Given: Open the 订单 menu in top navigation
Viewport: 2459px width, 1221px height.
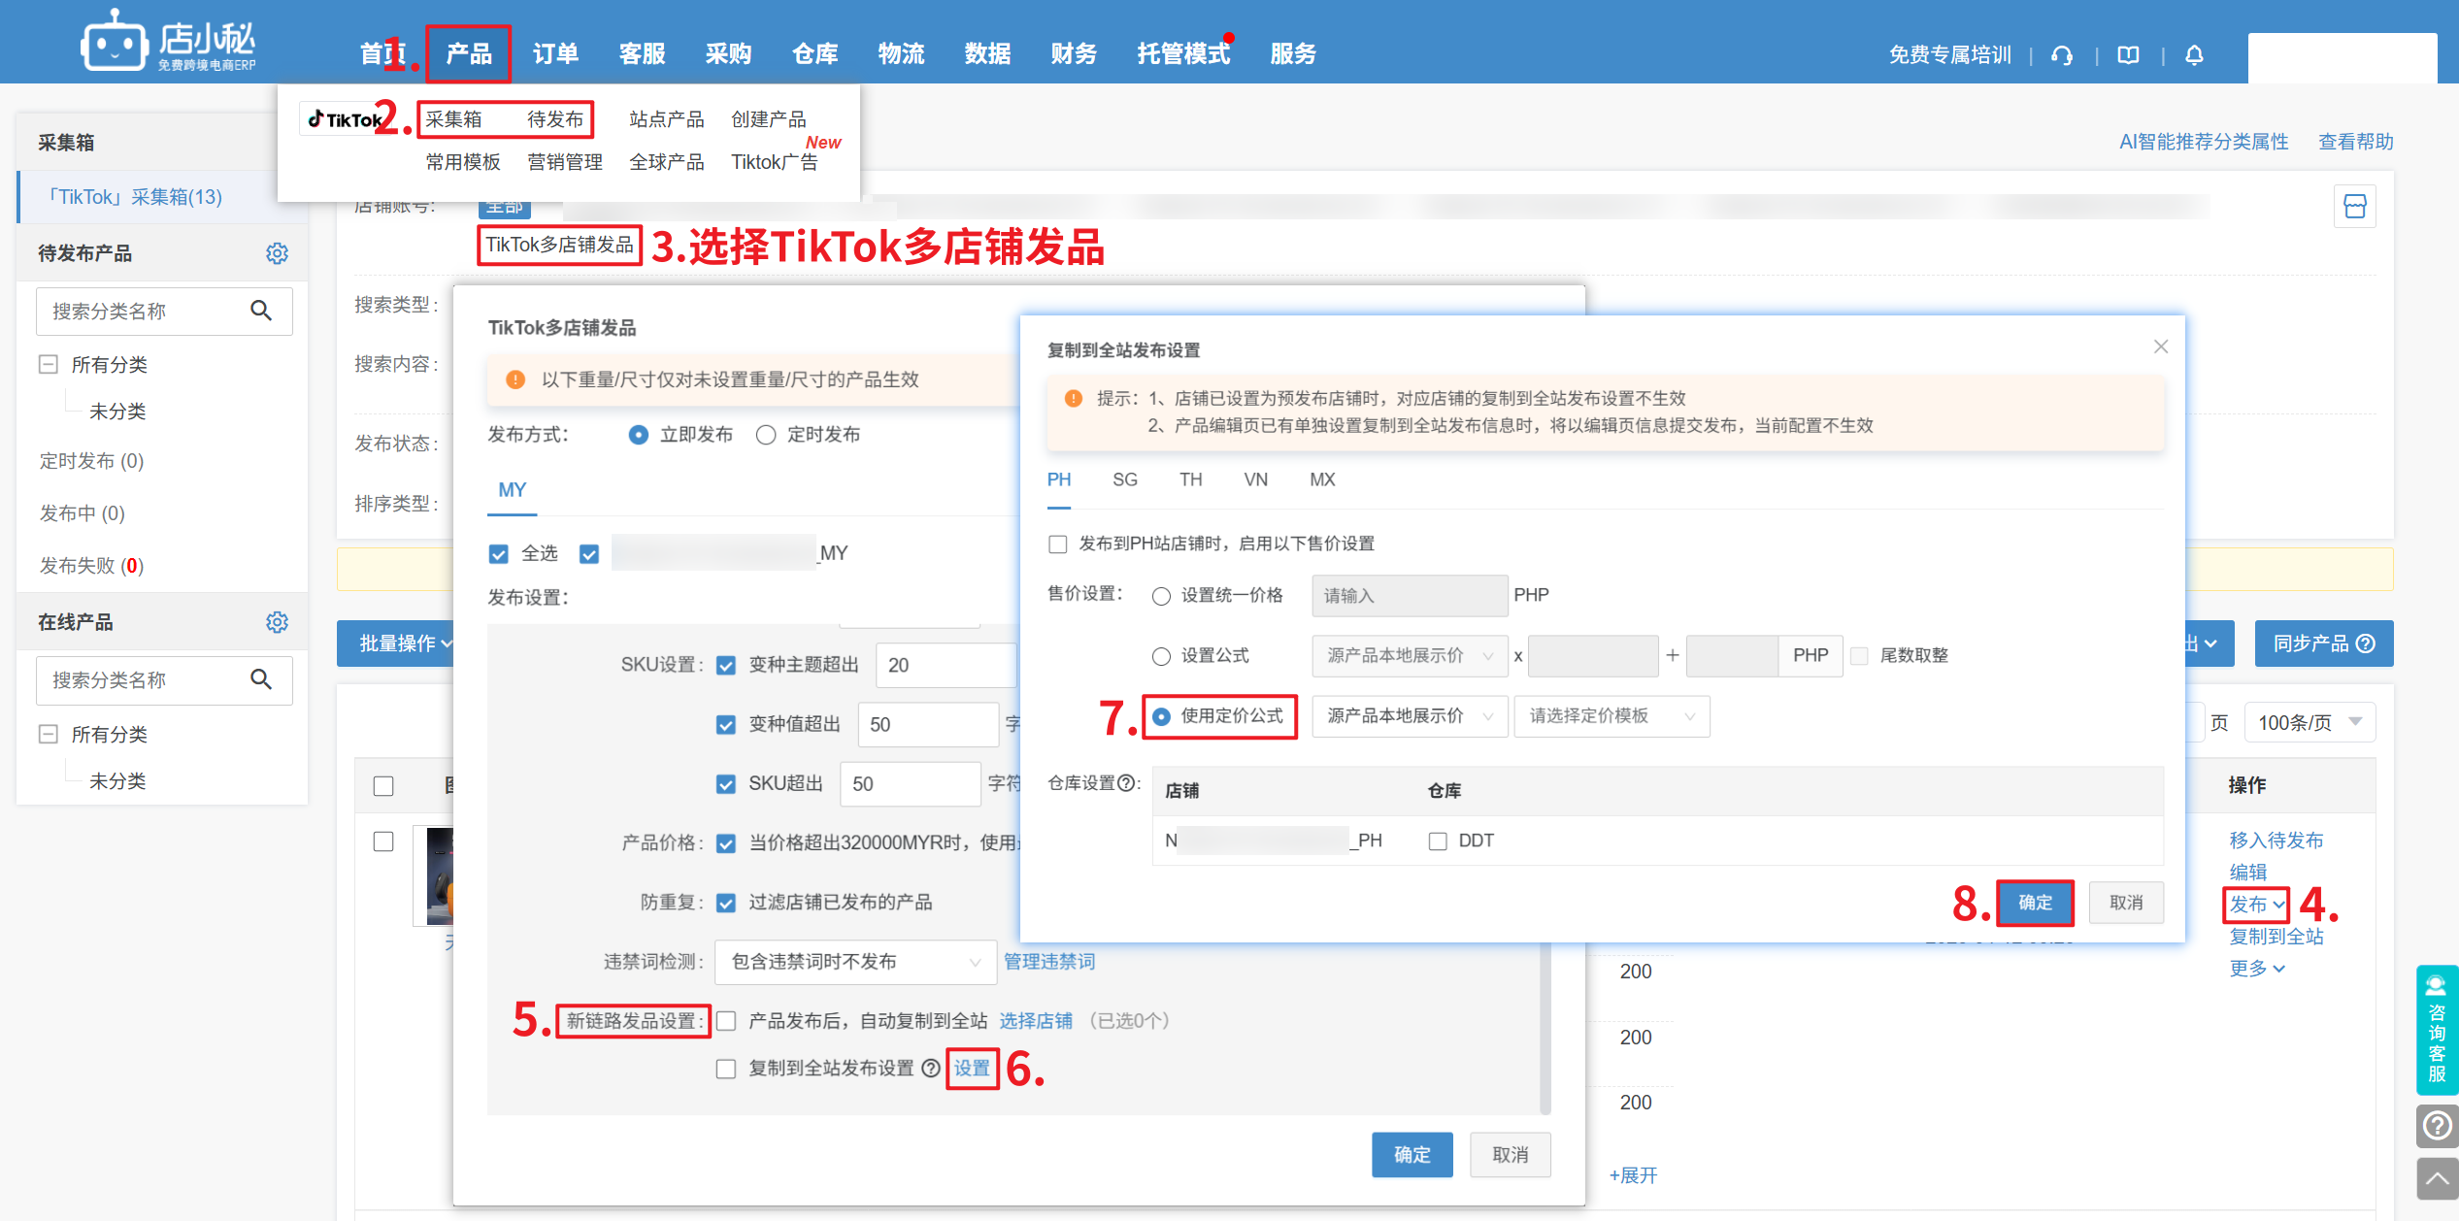Looking at the screenshot, I should pos(555,53).
